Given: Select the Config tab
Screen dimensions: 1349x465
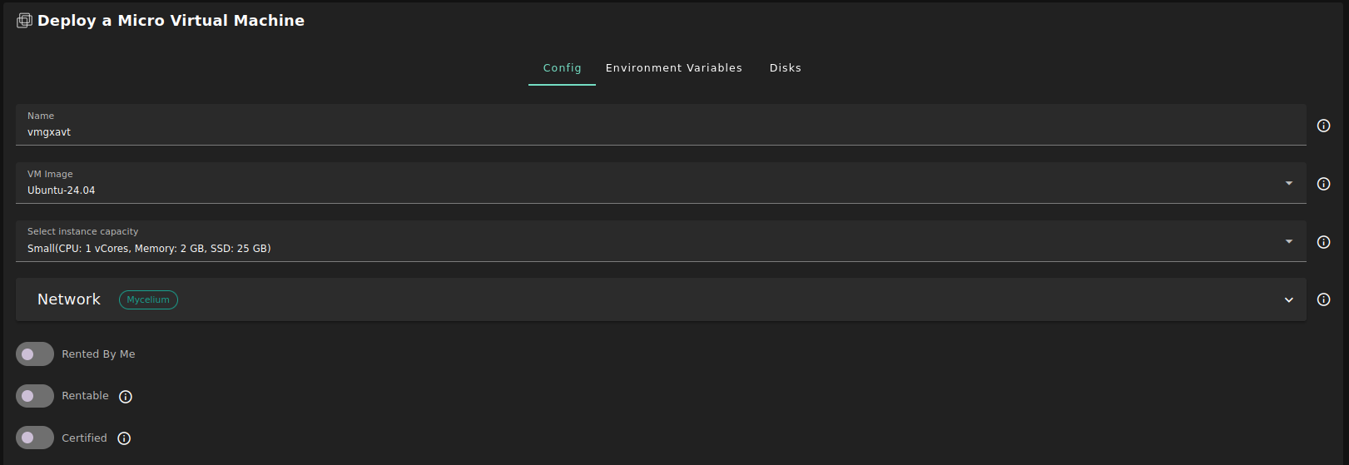Looking at the screenshot, I should point(562,68).
